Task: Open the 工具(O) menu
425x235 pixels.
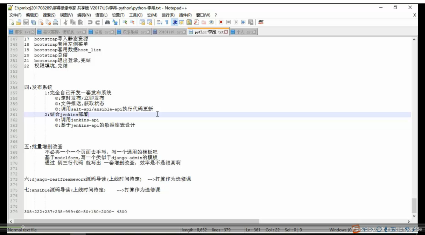Action: tap(136, 15)
